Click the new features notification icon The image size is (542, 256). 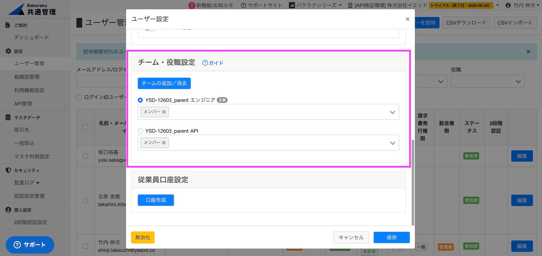coord(192,5)
